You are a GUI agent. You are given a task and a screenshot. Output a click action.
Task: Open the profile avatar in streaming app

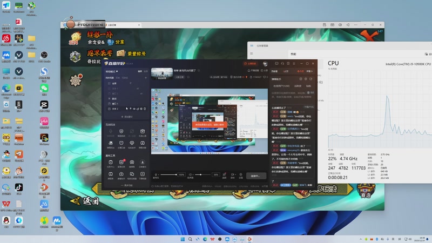click(x=265, y=64)
